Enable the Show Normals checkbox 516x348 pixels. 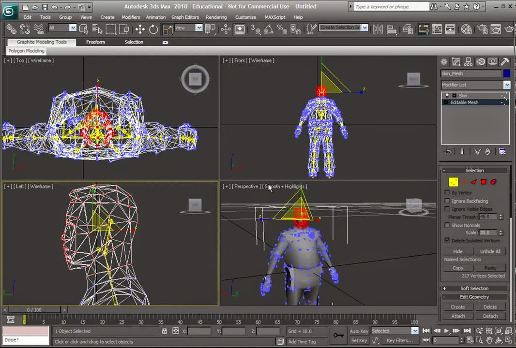(x=447, y=225)
